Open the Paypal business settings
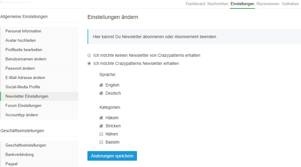The image size is (301, 167). point(11,164)
